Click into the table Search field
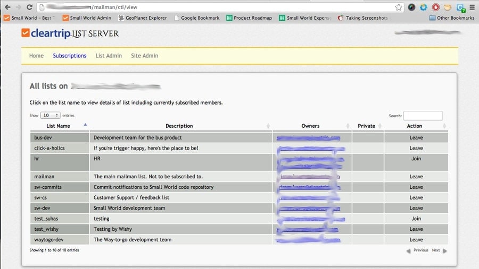 (423, 116)
